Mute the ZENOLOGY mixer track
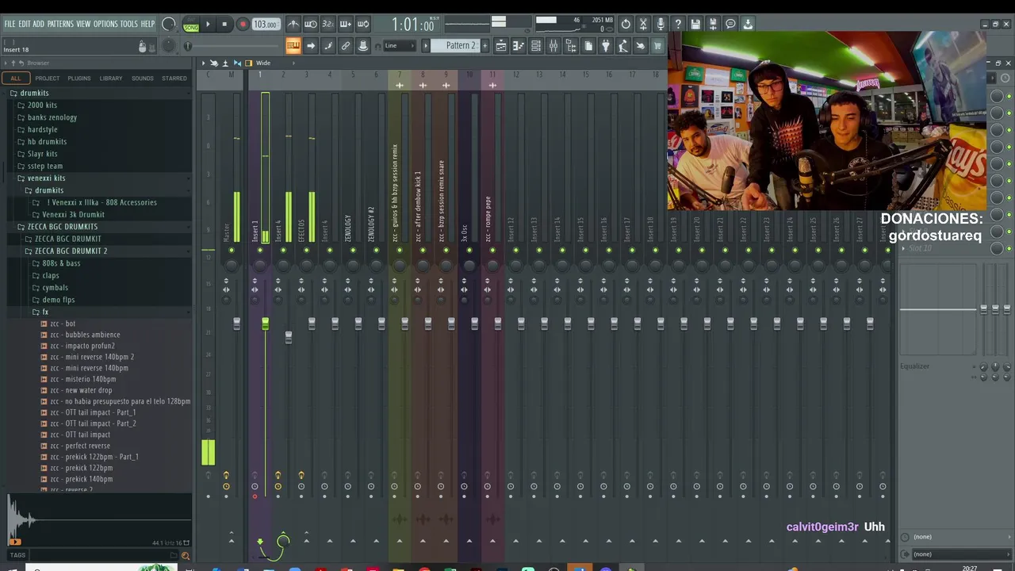The image size is (1015, 571). 353,251
